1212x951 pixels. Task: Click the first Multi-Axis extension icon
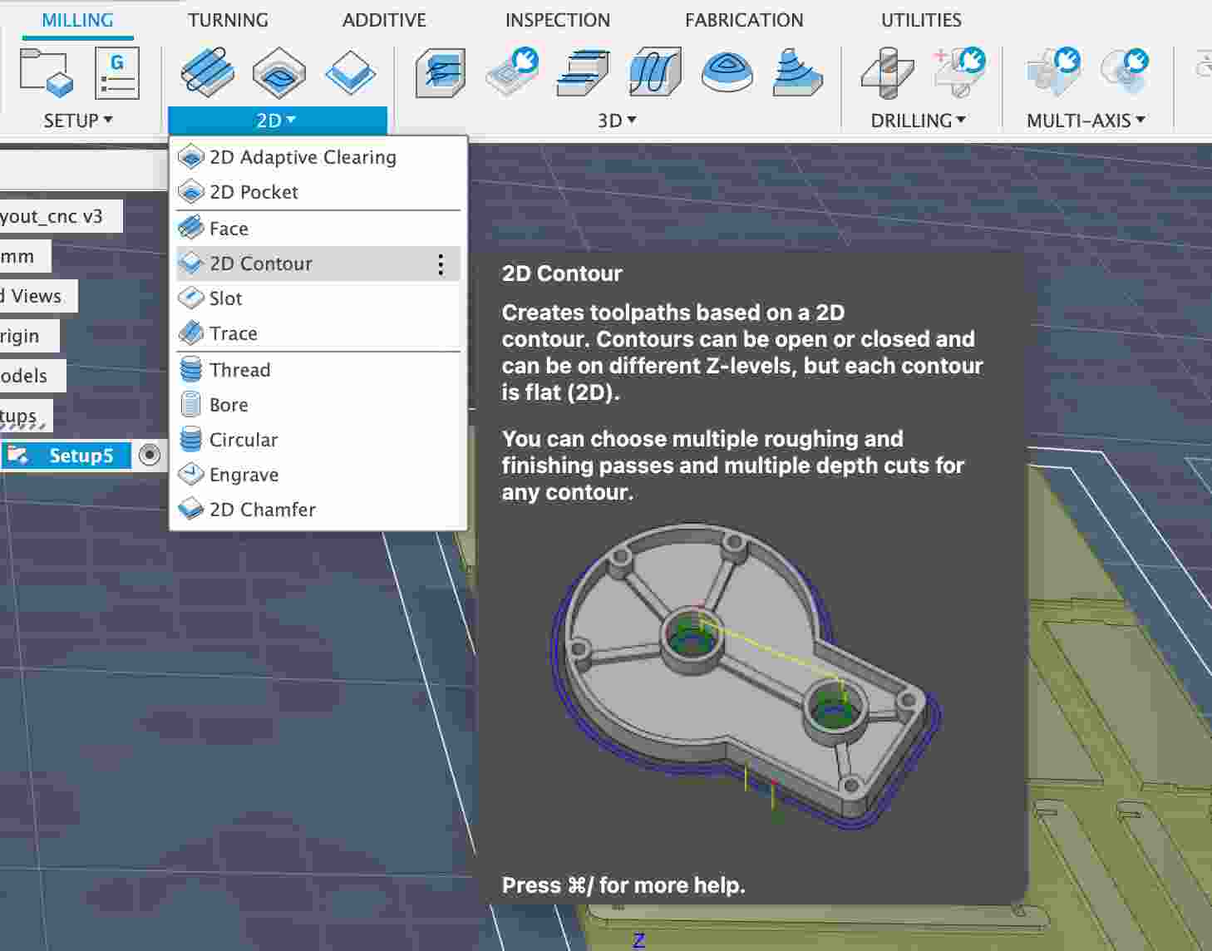(1053, 72)
